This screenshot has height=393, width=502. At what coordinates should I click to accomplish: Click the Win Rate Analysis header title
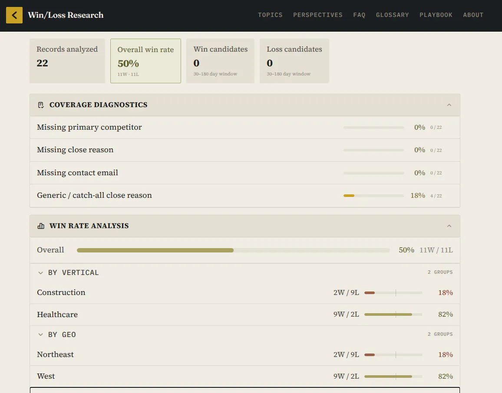[89, 226]
